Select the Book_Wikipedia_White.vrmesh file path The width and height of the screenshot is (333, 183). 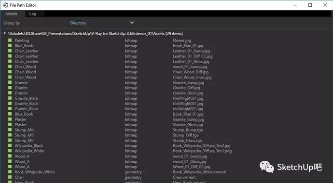click(x=199, y=172)
